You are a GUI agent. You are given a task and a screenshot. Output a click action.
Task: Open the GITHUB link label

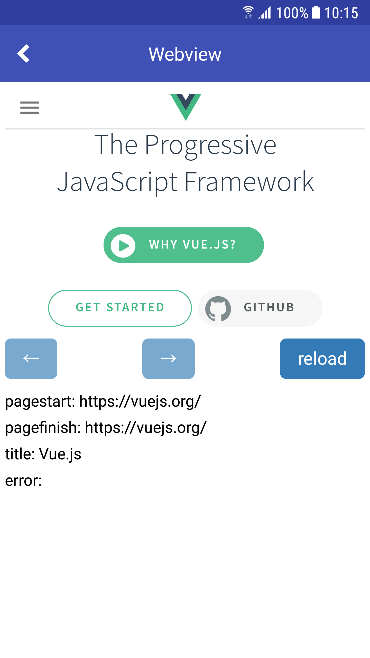point(269,307)
